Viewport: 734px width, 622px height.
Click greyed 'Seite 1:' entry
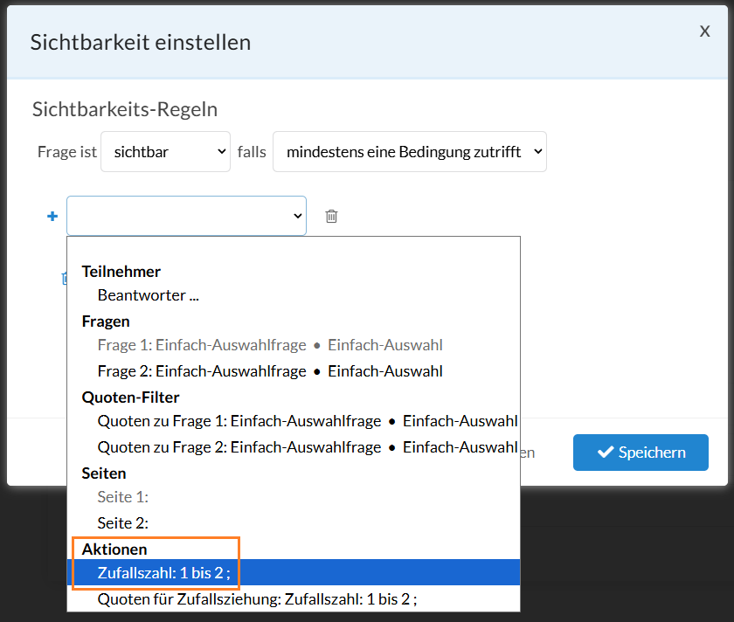coord(294,497)
